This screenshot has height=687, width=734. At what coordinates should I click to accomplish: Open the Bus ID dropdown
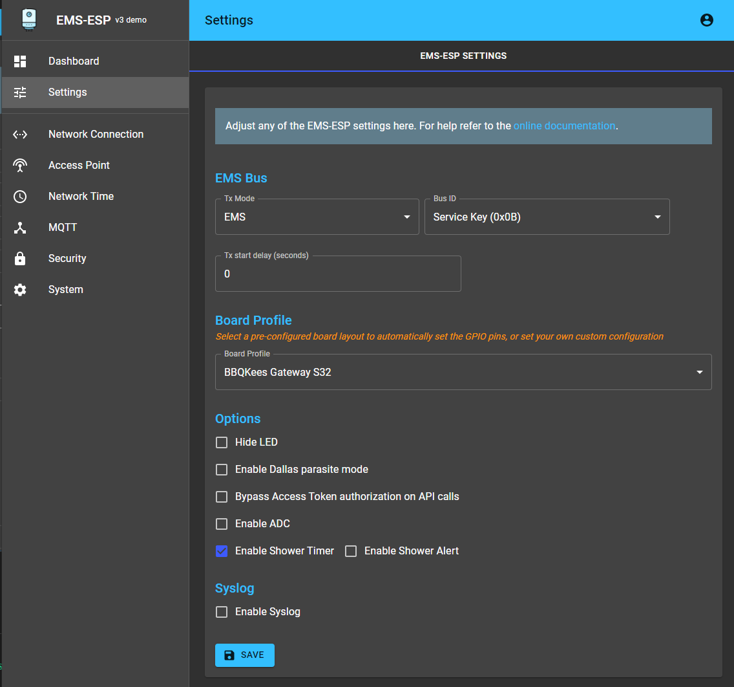tap(547, 217)
